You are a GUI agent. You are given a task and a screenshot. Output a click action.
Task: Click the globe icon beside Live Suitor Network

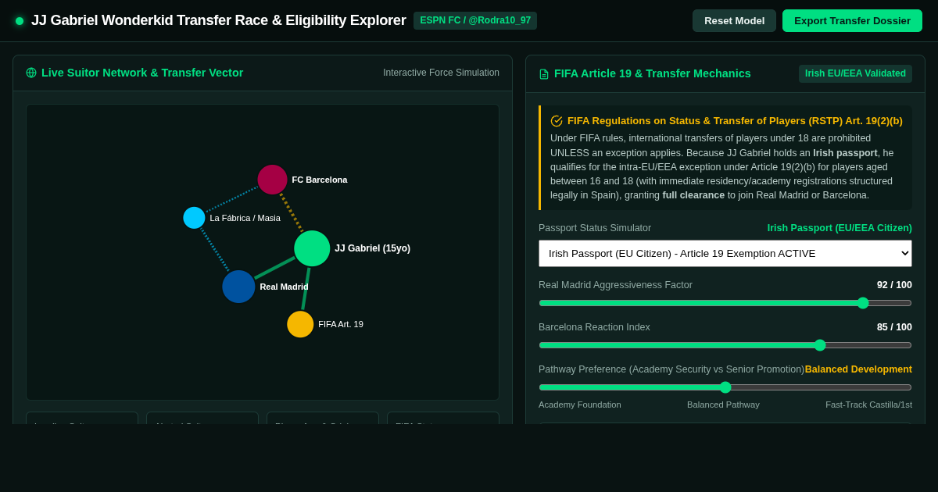tap(31, 73)
